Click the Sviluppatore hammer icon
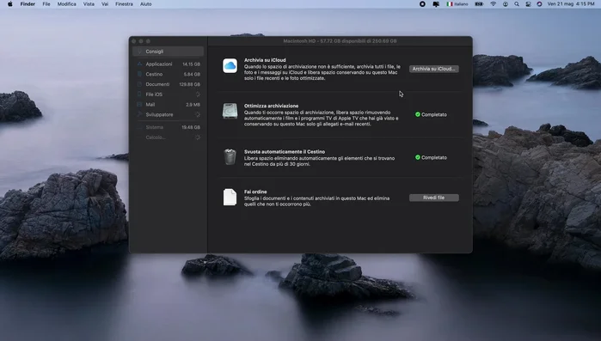Screen dimensions: 601x341 tap(139, 114)
